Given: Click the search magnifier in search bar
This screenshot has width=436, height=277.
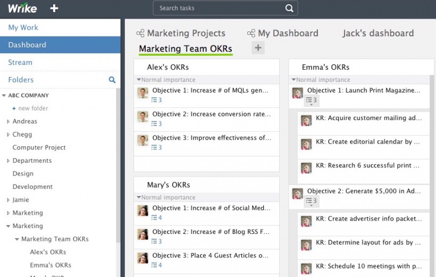Looking at the screenshot, I should [289, 8].
